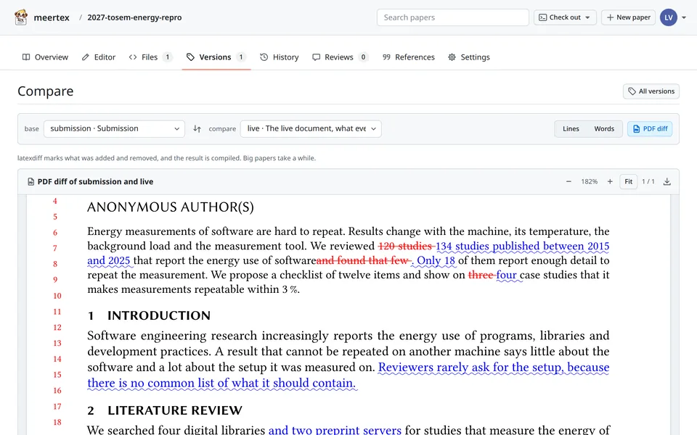
Task: Click the Reviews count badge 0
Action: (x=363, y=57)
